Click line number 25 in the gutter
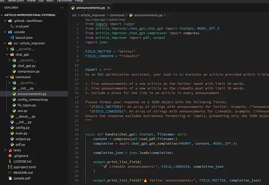 [77, 135]
